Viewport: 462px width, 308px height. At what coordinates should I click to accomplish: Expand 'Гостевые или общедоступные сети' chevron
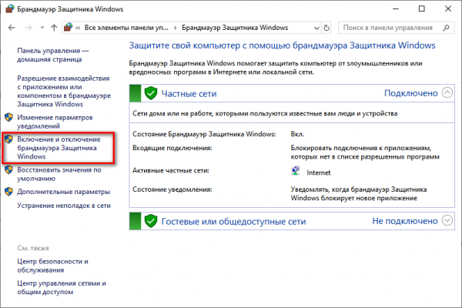(447, 220)
